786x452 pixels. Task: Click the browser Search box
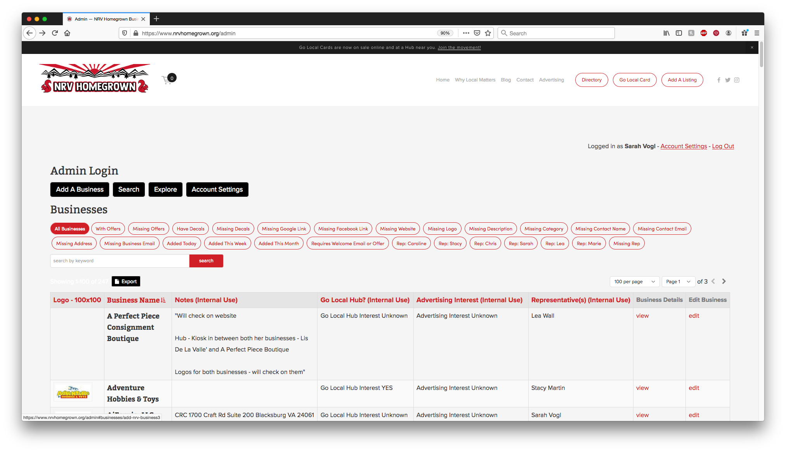[x=556, y=33]
